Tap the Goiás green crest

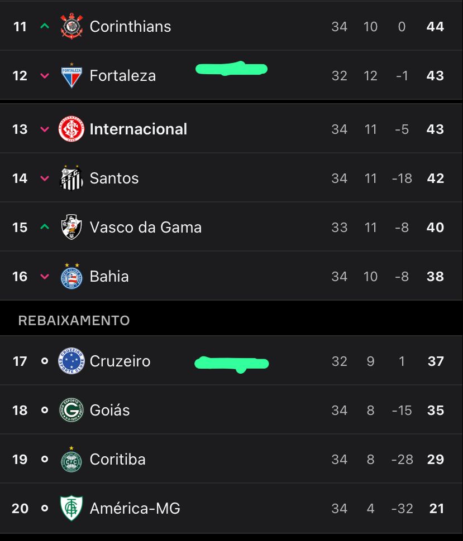point(71,410)
